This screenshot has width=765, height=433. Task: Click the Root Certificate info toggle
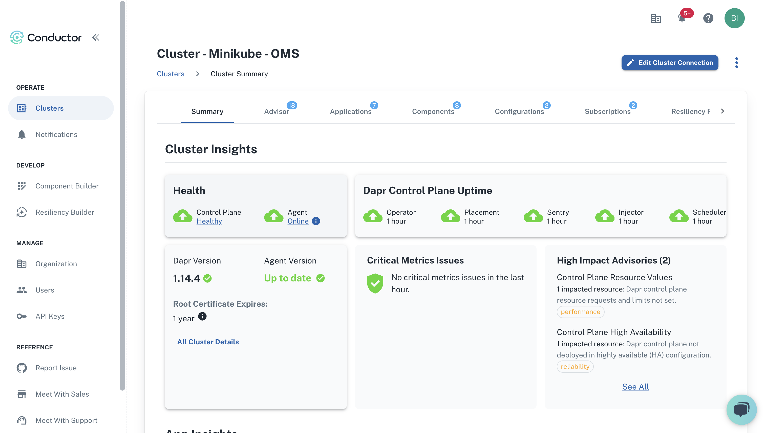(x=202, y=317)
